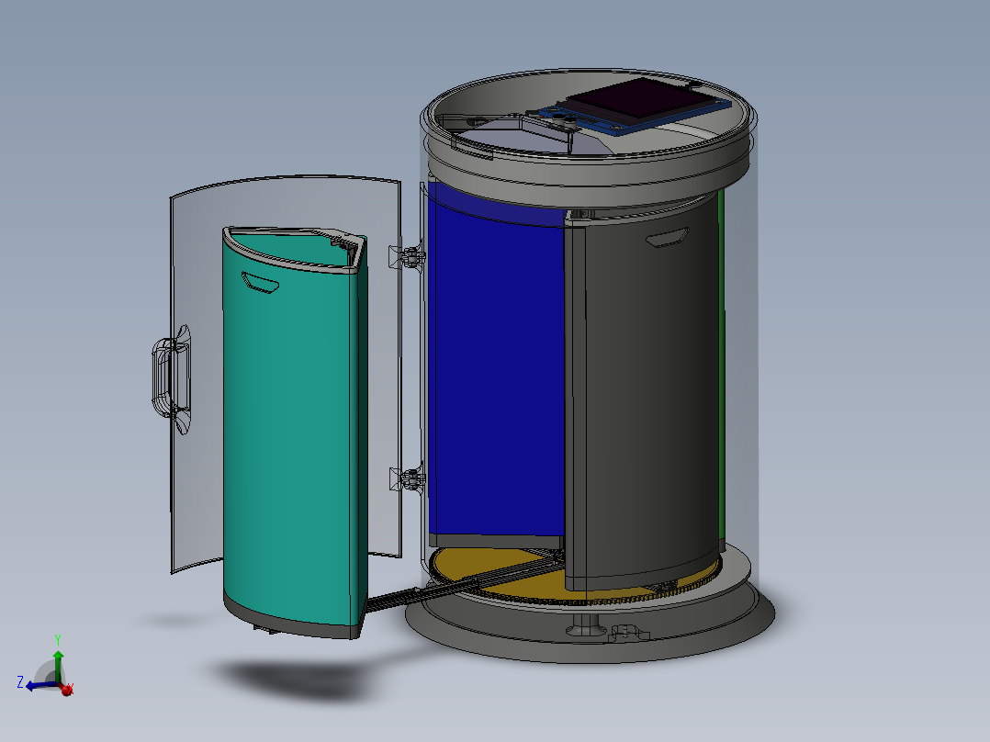The height and width of the screenshot is (742, 990).
Task: Select the lower door hinge
Action: 408,479
